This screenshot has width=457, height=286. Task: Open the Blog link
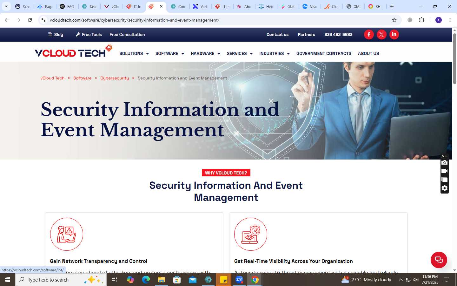[x=56, y=34]
